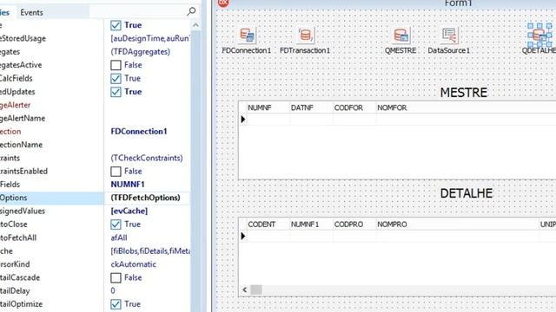This screenshot has width=556, height=312.
Task: Select the QDETALHE query component icon
Action: (539, 35)
